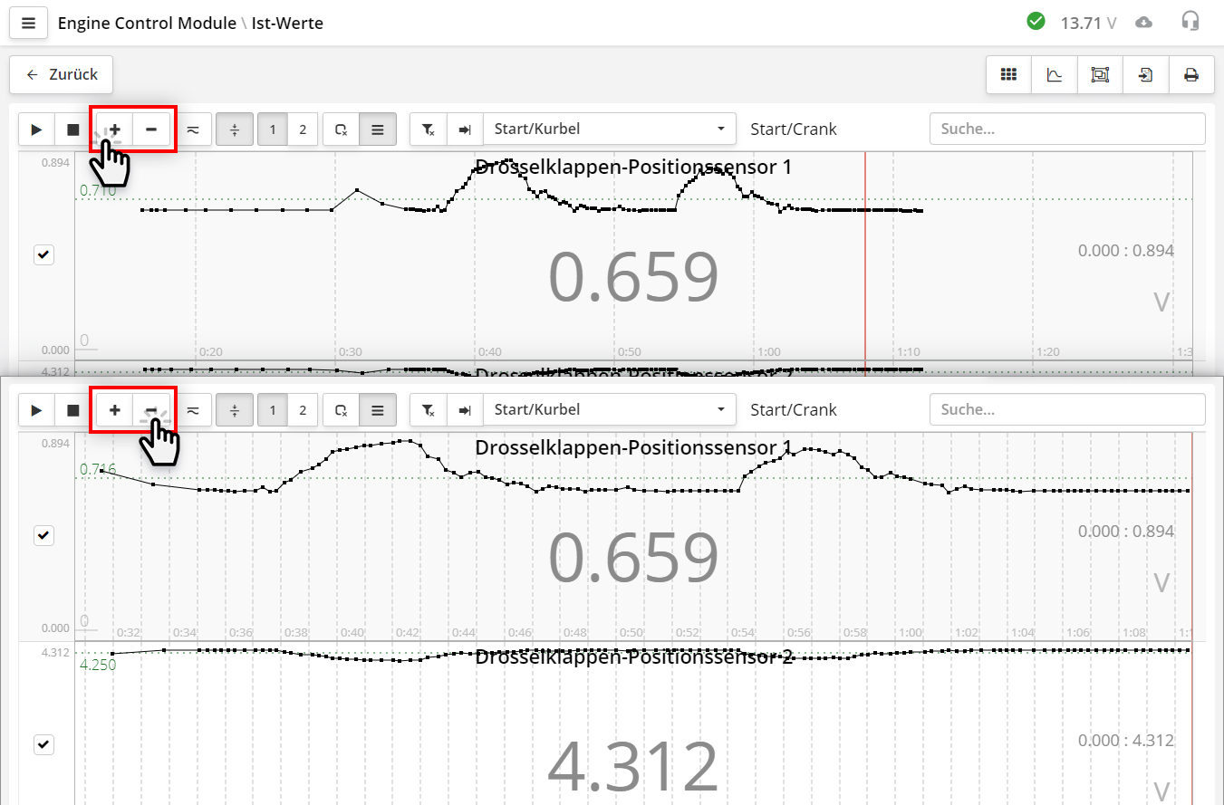1224x805 pixels.
Task: Open the hamburger menu beside Engine Control Module
Action: pos(28,23)
